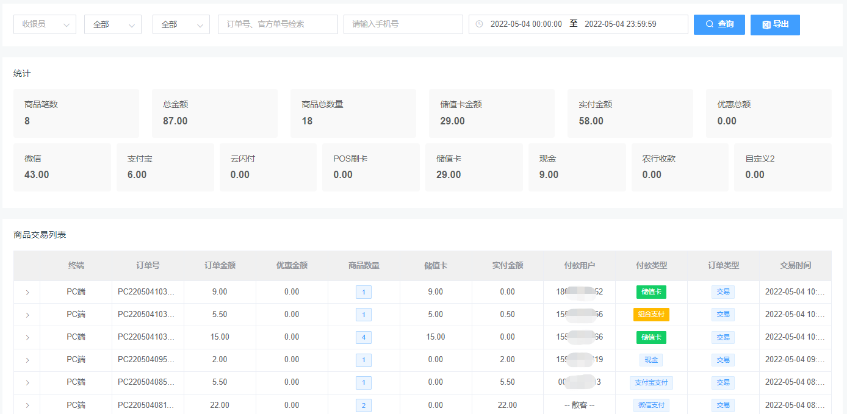Click the 总金额 87.00 card
The width and height of the screenshot is (847, 414).
point(215,113)
